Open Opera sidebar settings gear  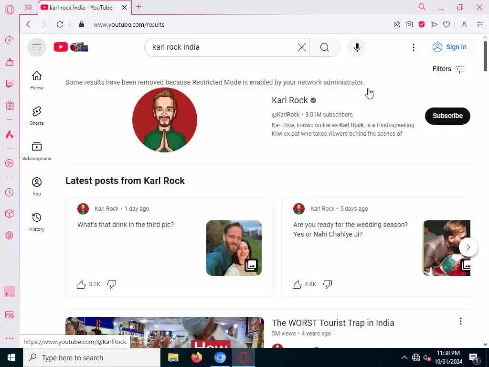point(10,235)
